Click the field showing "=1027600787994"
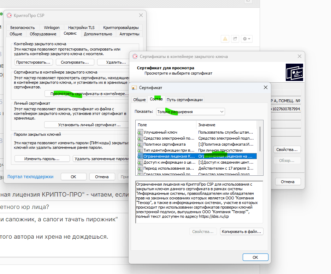The height and width of the screenshot is (274, 331). click(286, 109)
